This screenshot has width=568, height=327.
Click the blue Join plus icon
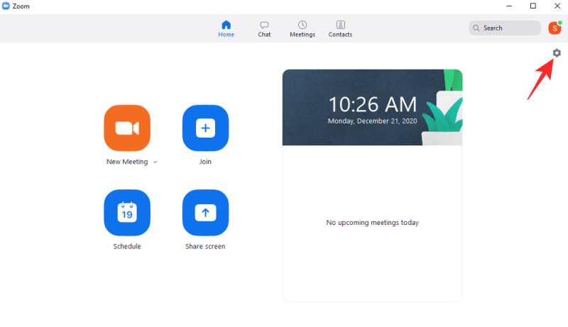point(205,128)
